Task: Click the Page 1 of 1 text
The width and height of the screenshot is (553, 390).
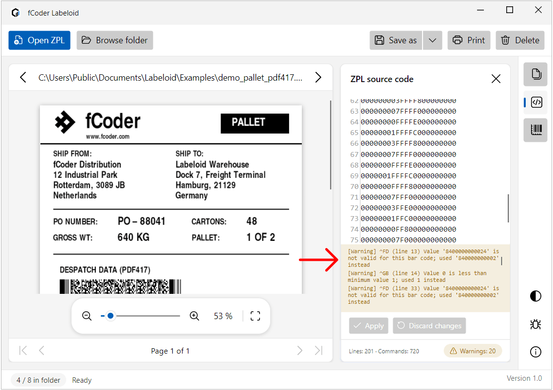Action: coord(170,351)
